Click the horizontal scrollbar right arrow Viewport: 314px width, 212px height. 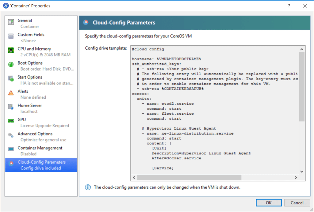click(x=296, y=177)
